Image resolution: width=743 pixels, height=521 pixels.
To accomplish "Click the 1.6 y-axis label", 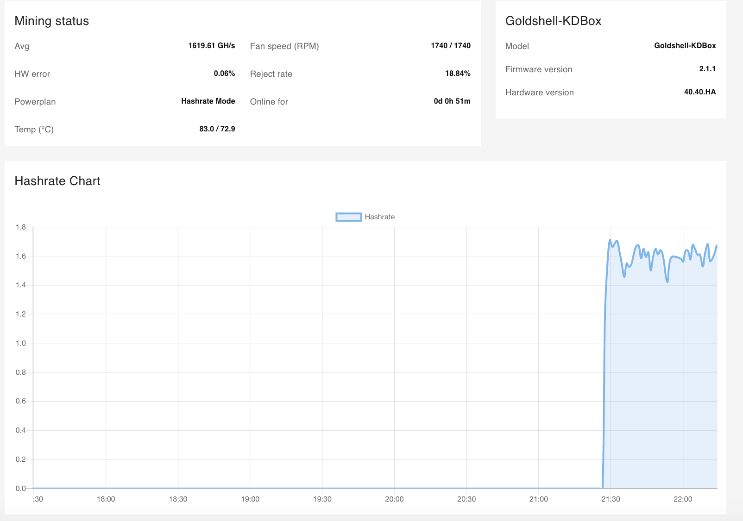I will pyautogui.click(x=21, y=256).
